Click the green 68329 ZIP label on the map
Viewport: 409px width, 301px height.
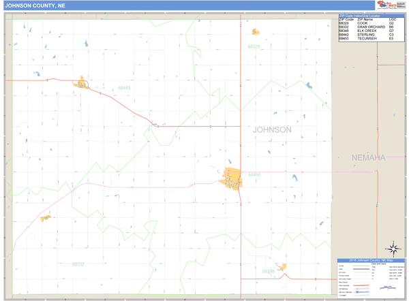tap(254, 47)
